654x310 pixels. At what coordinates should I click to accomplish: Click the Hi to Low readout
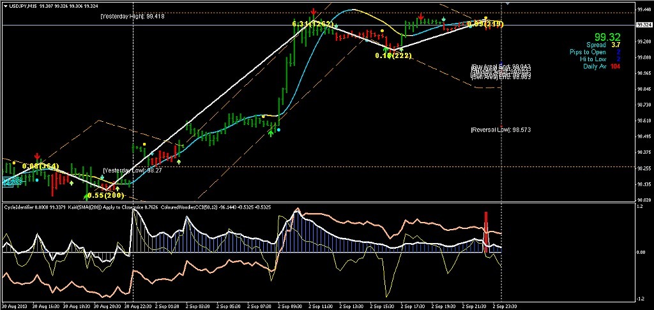600,59
